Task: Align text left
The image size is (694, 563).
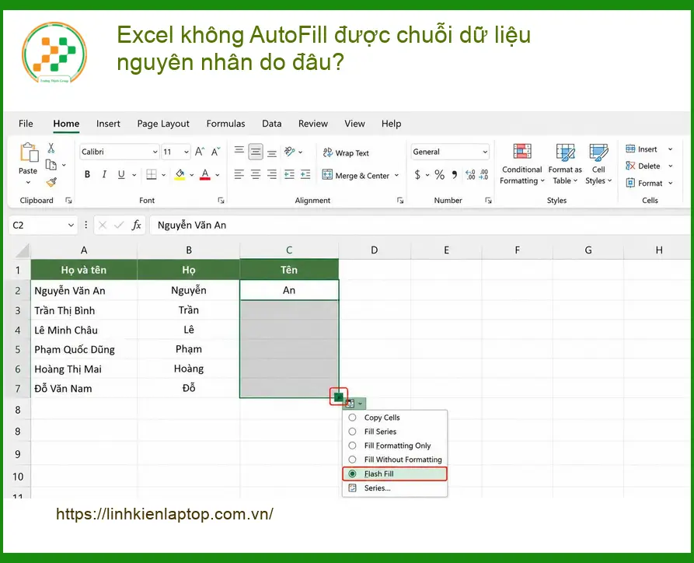Action: pos(239,174)
